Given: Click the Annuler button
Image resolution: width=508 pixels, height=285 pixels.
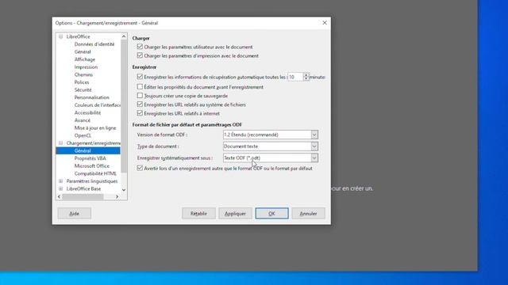Looking at the screenshot, I should [308, 214].
